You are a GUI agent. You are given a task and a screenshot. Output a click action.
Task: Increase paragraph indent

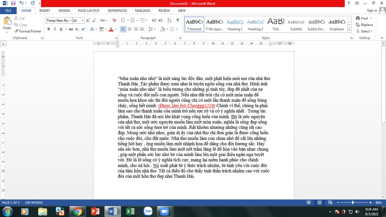pyautogui.click(x=161, y=20)
